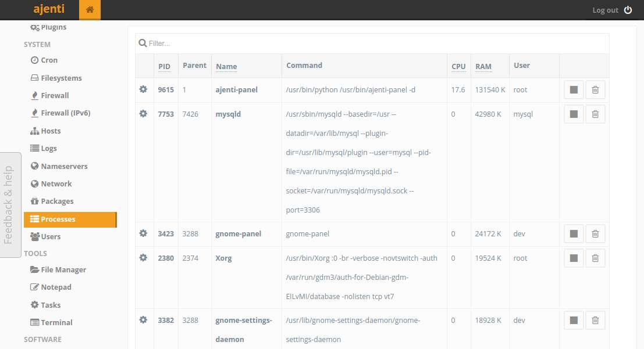The image size is (644, 349).
Task: Kill gnome-panel process with trash icon
Action: click(x=595, y=234)
